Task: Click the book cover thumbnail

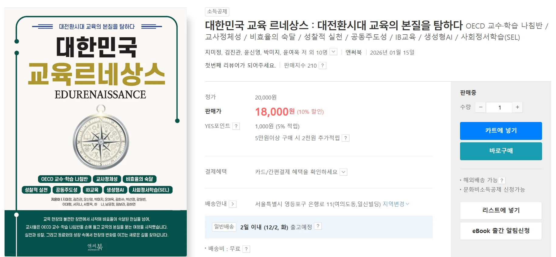Action: 96,132
